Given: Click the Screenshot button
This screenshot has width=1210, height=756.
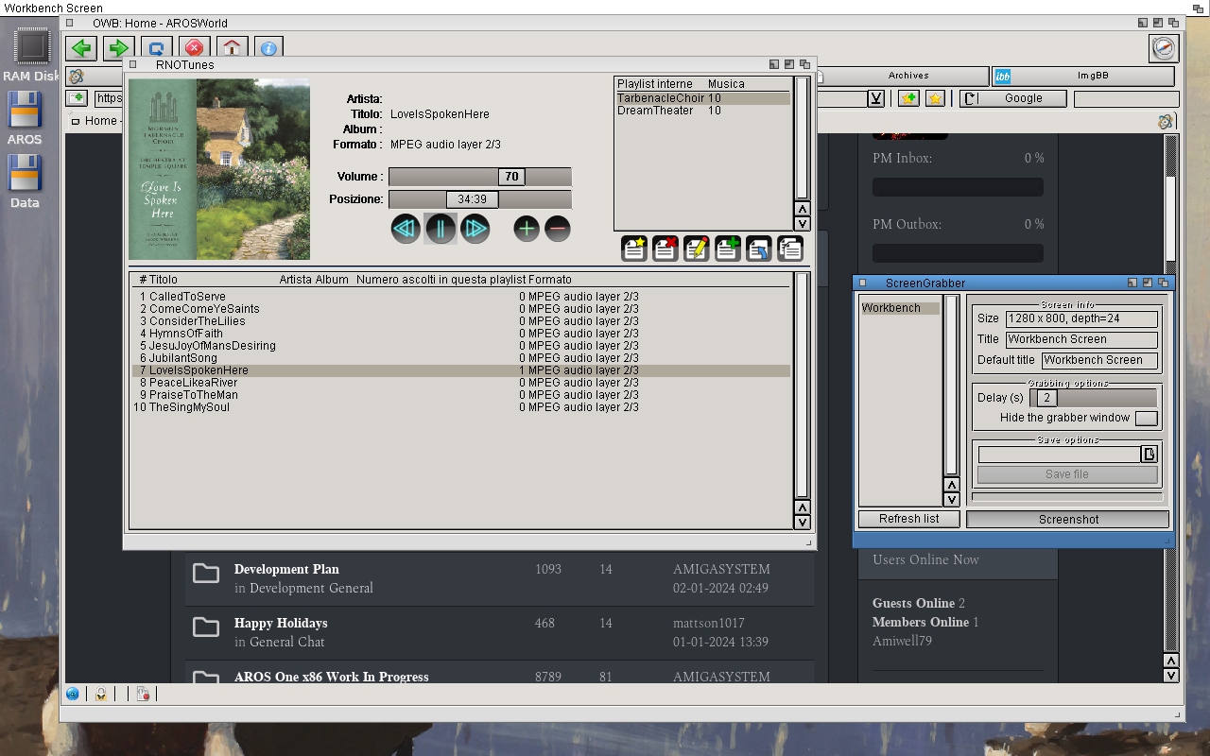Looking at the screenshot, I should [x=1068, y=519].
